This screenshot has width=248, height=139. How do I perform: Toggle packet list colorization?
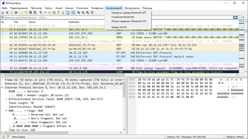(x=73, y=13)
